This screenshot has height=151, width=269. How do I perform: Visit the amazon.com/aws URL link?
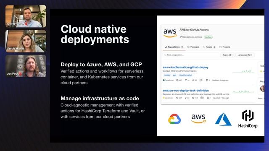coord(192,37)
